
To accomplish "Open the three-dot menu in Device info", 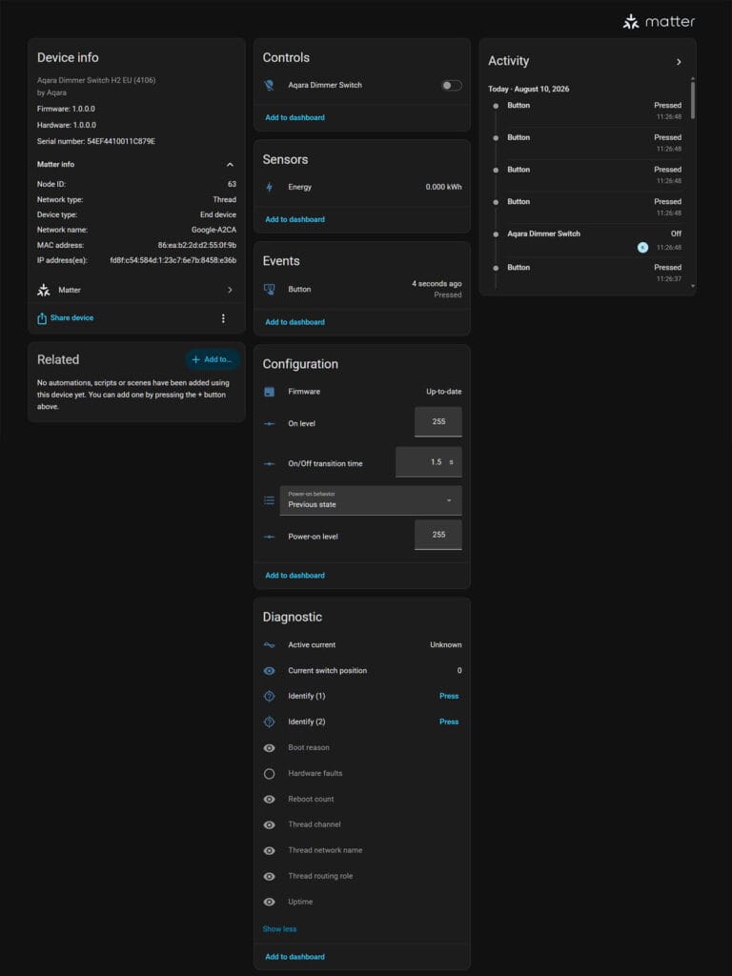I will pyautogui.click(x=223, y=318).
